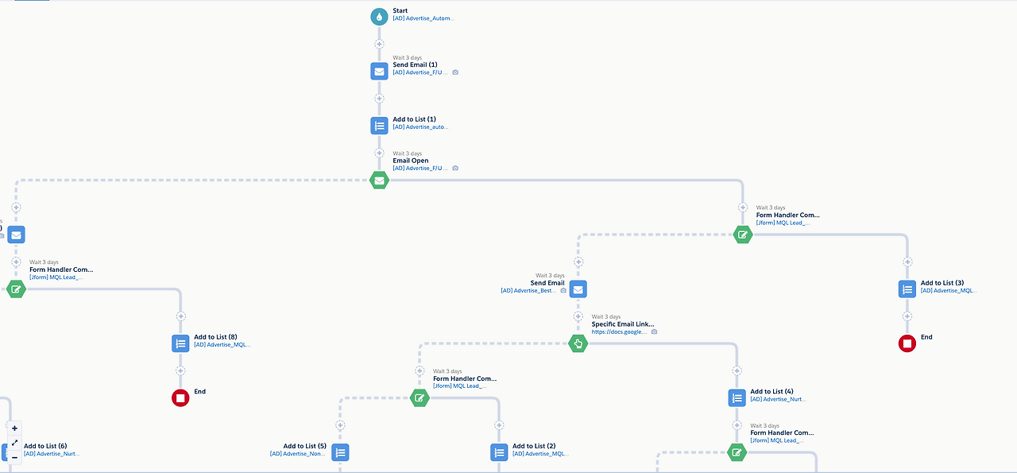Click the plus above Specific Email Link trigger
Screen dimensions: 1017x473
578,316
